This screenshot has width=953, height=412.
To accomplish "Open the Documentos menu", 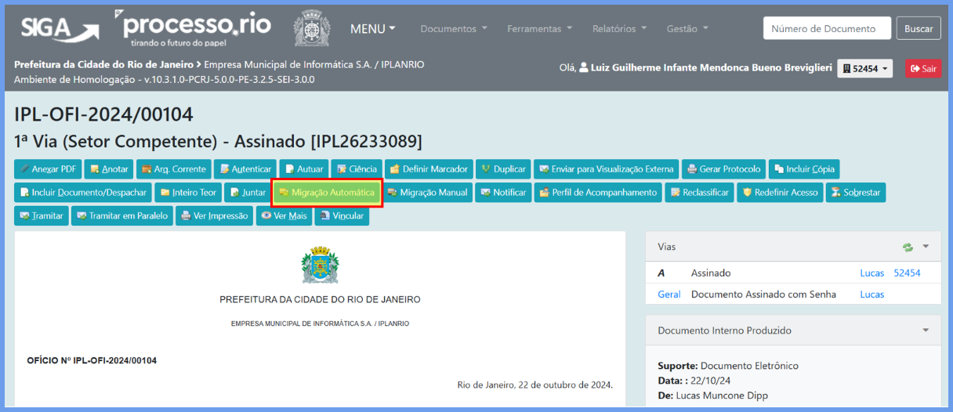I will coord(453,29).
